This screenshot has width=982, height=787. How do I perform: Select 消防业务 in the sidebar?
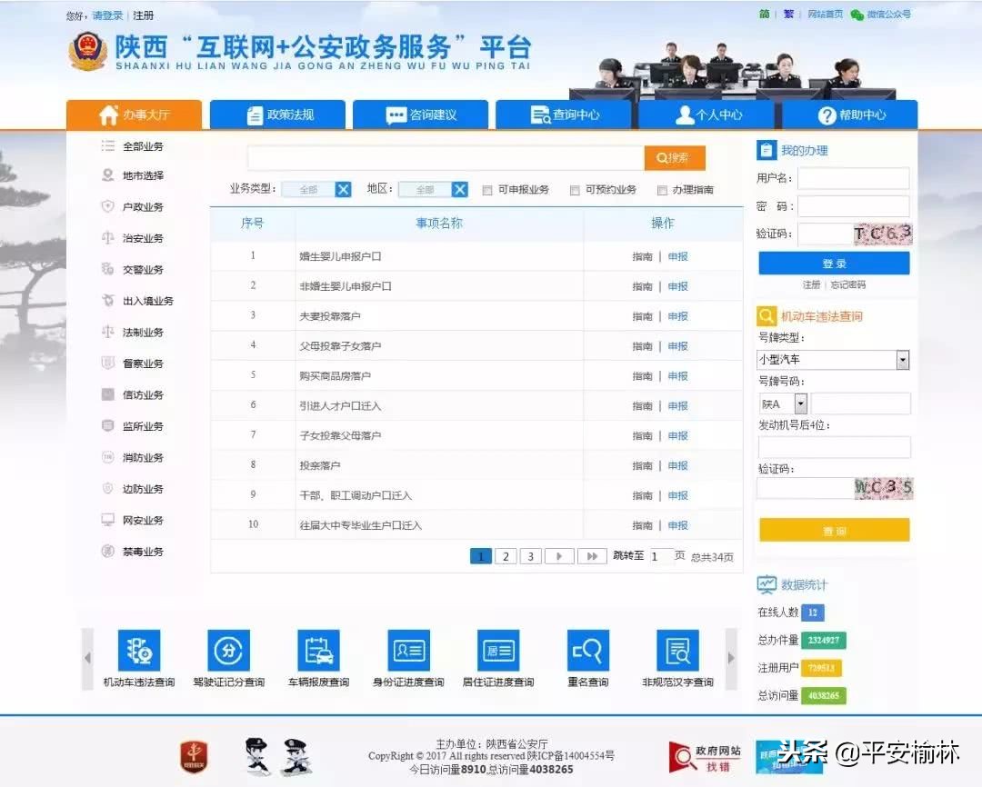pos(143,457)
